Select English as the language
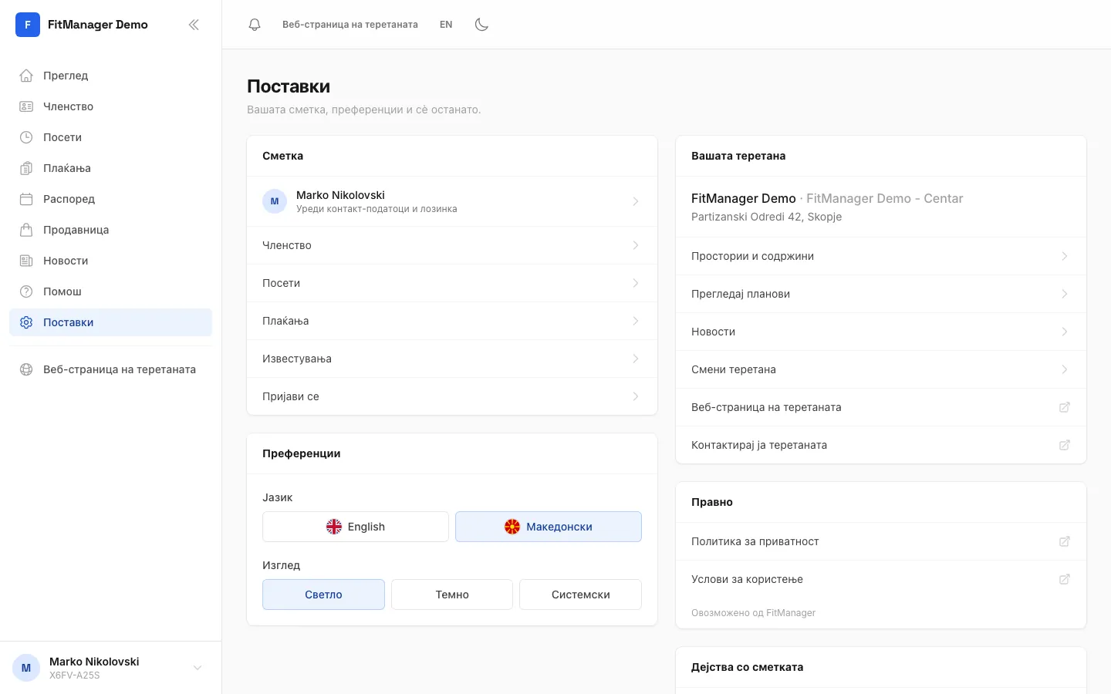 (356, 527)
